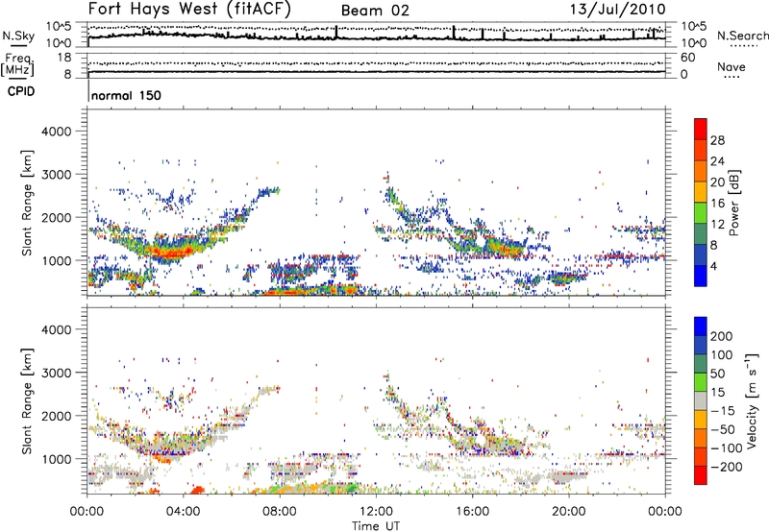Click the strong red echo near 03:30 in power plot
This screenshot has height=532, width=769.
(171, 253)
